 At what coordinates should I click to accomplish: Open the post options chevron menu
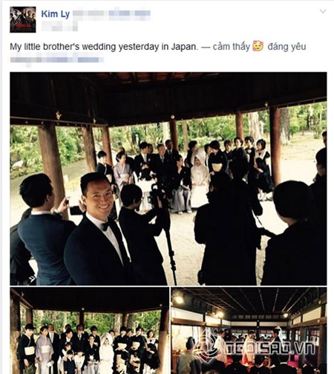pyautogui.click(x=323, y=11)
